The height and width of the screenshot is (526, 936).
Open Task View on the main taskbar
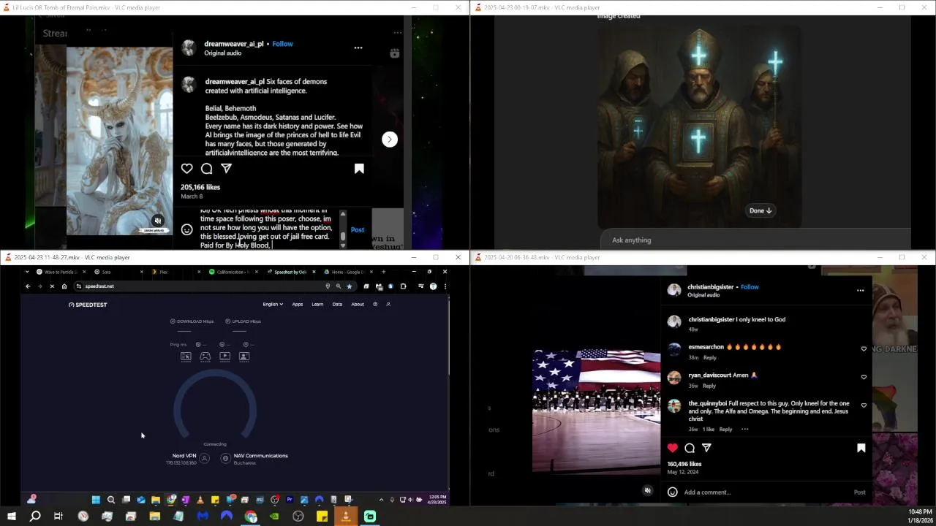[58, 517]
